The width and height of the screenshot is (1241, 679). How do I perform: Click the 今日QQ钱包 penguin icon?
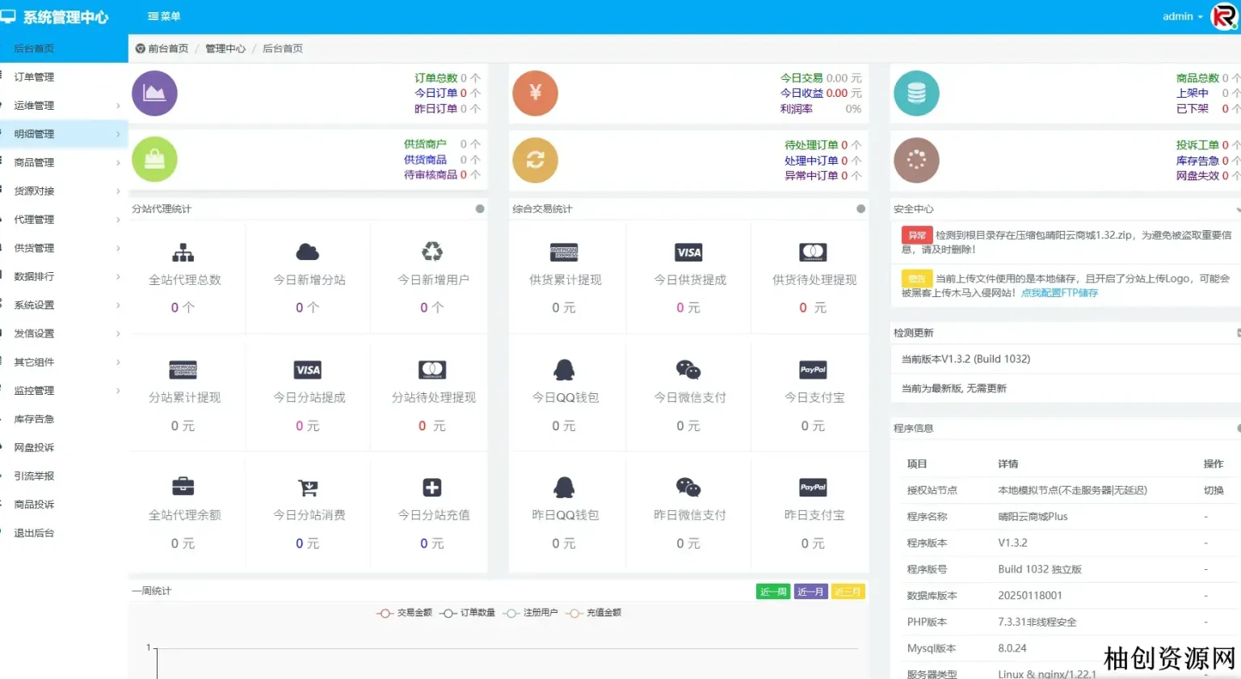[564, 370]
